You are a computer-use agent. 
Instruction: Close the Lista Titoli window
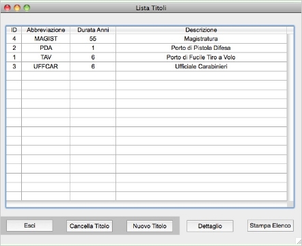coord(8,8)
